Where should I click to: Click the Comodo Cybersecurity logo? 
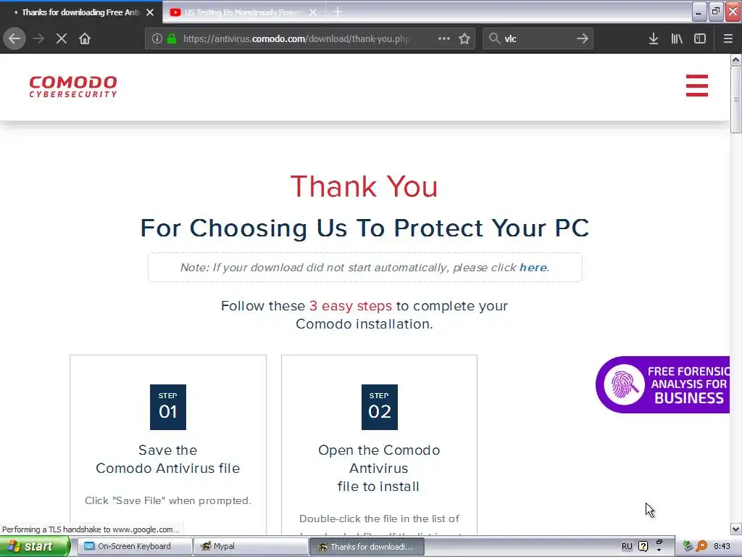point(73,87)
